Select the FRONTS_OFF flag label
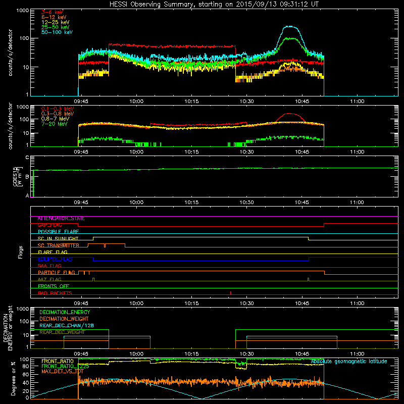The height and width of the screenshot is (404, 404). [54, 286]
